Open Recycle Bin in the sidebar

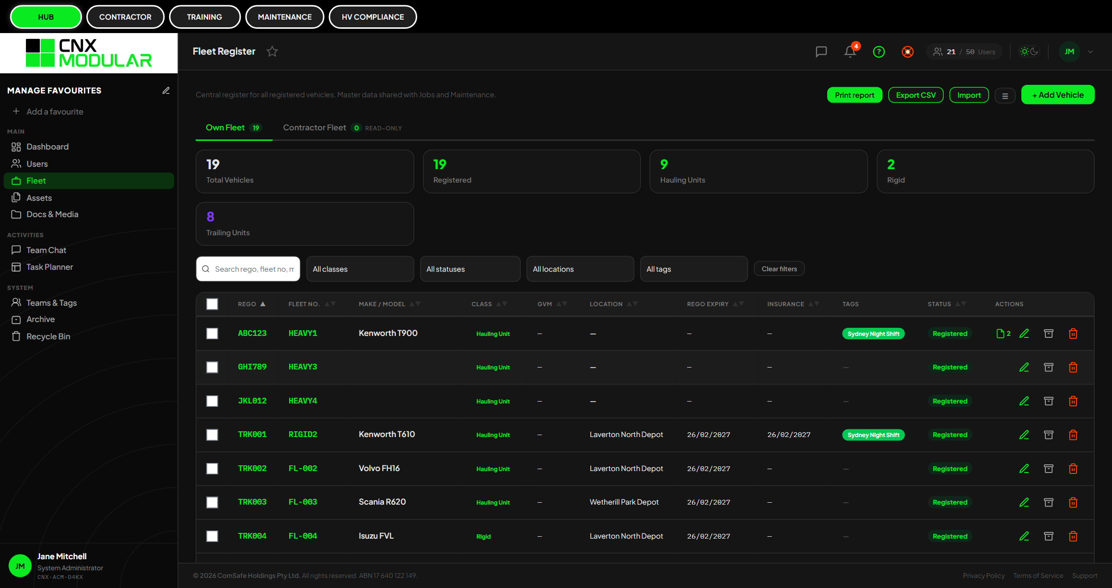89,336
